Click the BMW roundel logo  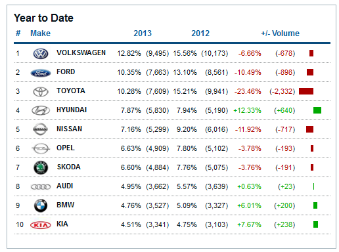tap(41, 205)
